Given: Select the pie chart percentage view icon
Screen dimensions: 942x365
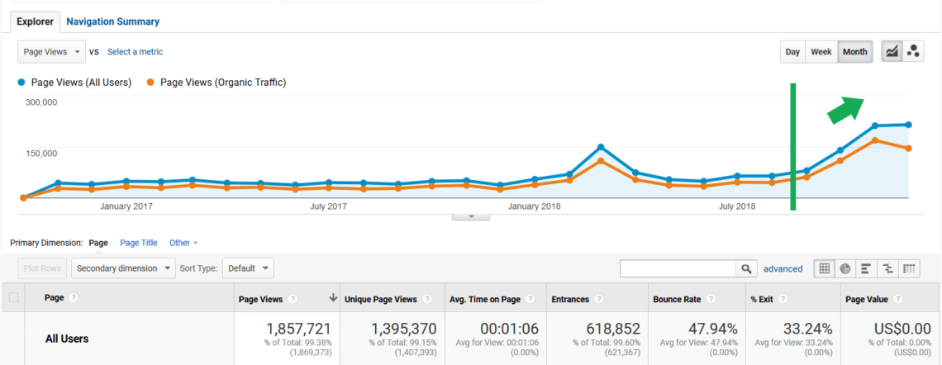Looking at the screenshot, I should coord(845,268).
